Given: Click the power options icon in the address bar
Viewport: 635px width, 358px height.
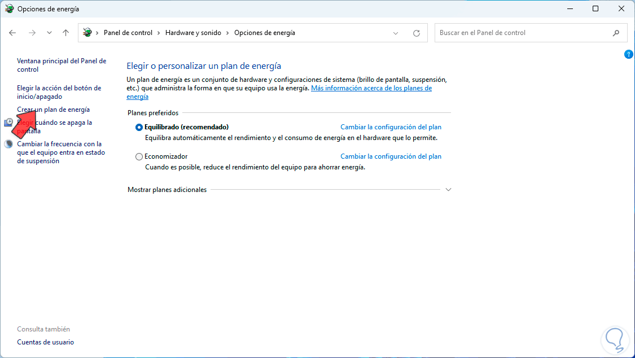Looking at the screenshot, I should coord(87,32).
